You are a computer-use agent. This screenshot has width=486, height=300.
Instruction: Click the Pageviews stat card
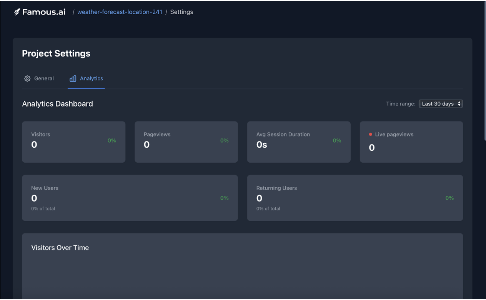click(x=186, y=142)
